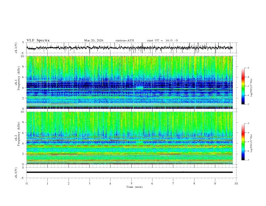Click the ch.3(V) axis label

click(x=16, y=172)
